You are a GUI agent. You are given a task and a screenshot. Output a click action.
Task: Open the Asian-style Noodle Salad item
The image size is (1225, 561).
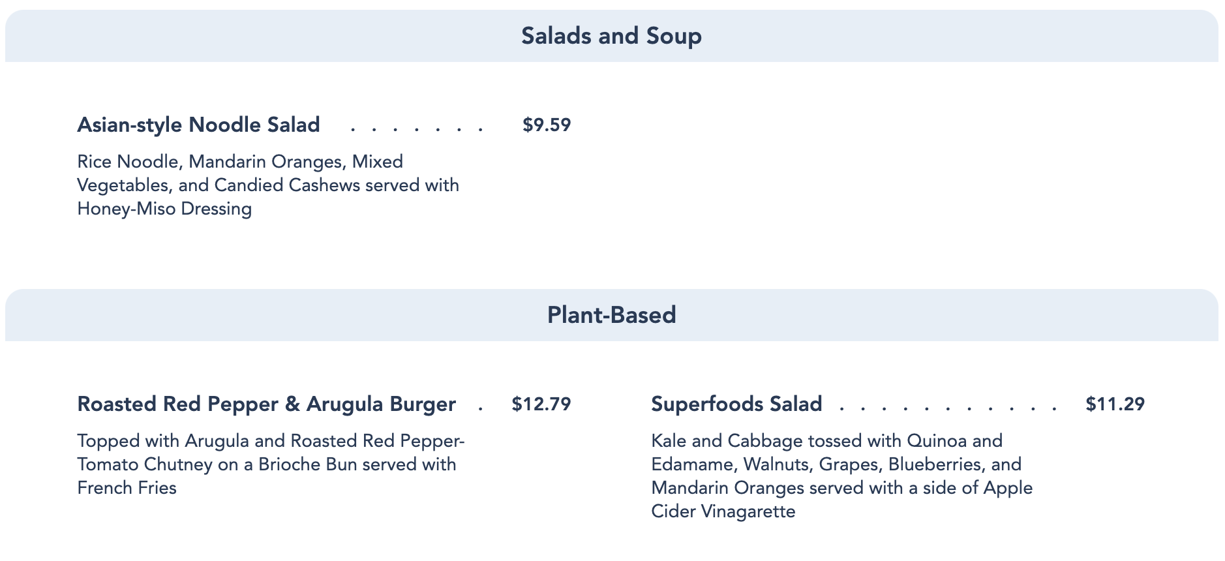point(198,125)
